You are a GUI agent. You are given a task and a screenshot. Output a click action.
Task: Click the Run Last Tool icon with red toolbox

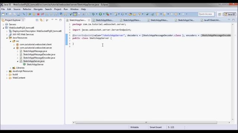pyautogui.click(x=107, y=14)
